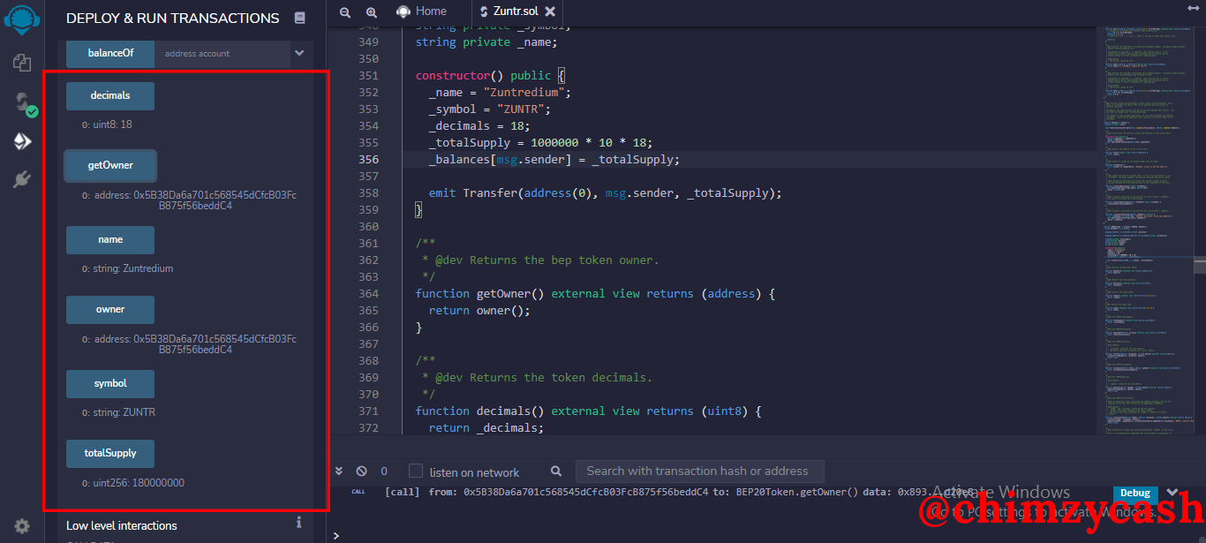This screenshot has height=543, width=1206.
Task: Call the balanceOf function
Action: (110, 53)
